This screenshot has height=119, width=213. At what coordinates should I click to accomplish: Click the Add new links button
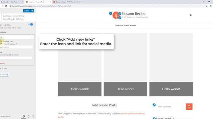point(4,75)
